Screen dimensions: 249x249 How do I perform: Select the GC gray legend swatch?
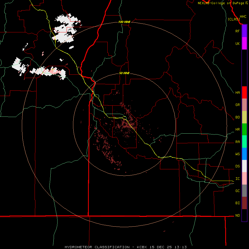[244, 191]
